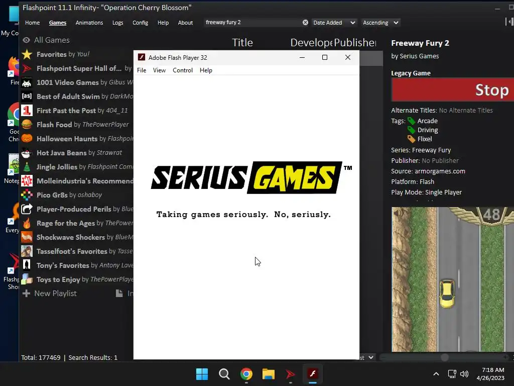Image resolution: width=514 pixels, height=386 pixels.
Task: Click the Developer column header
Action: 311,43
